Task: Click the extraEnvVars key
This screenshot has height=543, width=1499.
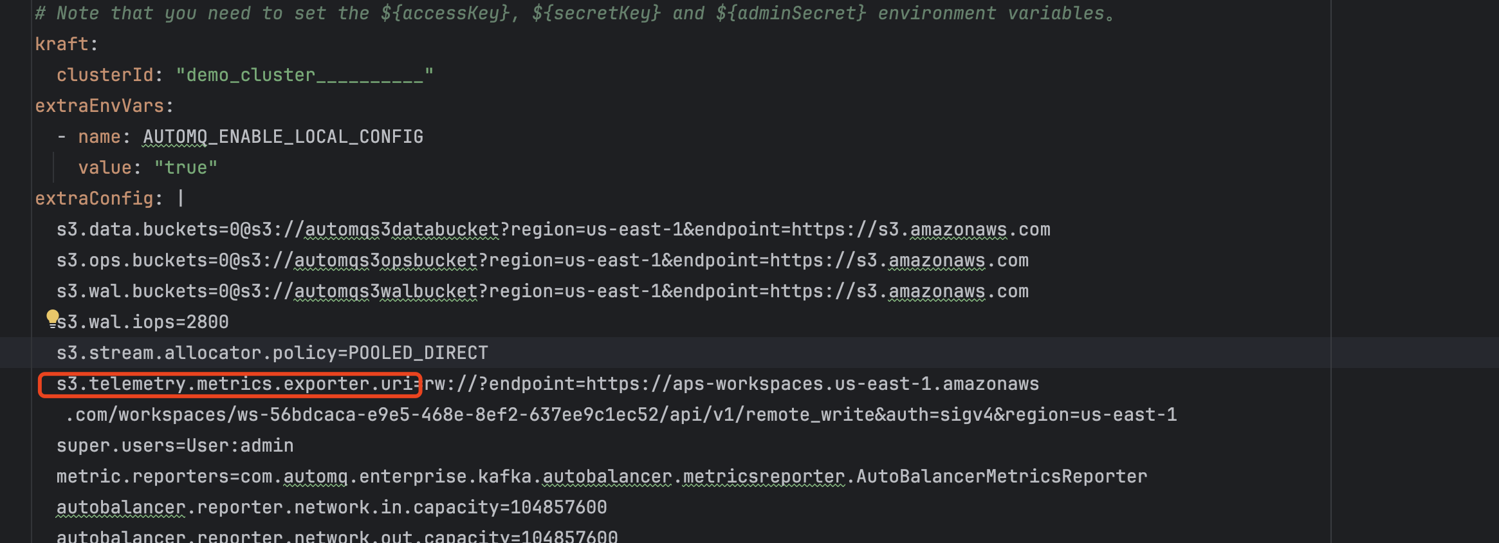Action: 100,106
